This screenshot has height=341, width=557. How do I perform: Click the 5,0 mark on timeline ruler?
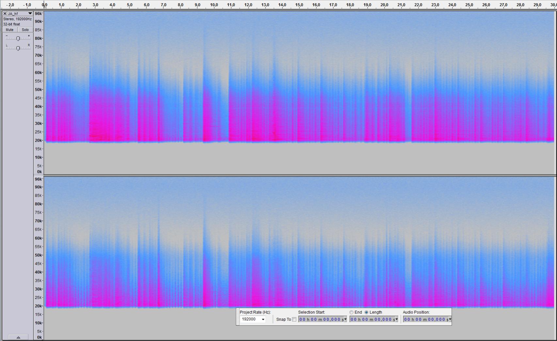click(x=129, y=5)
